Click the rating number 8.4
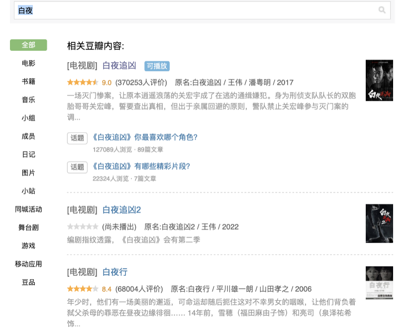The image size is (413, 332). 106,289
